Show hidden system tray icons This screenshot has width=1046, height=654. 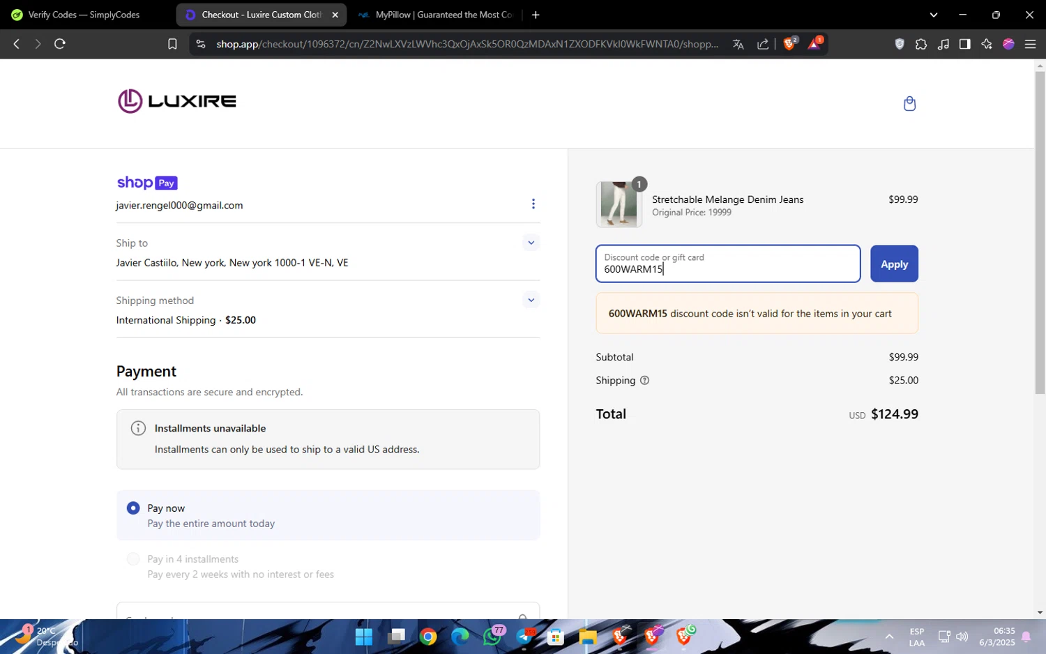[889, 637]
